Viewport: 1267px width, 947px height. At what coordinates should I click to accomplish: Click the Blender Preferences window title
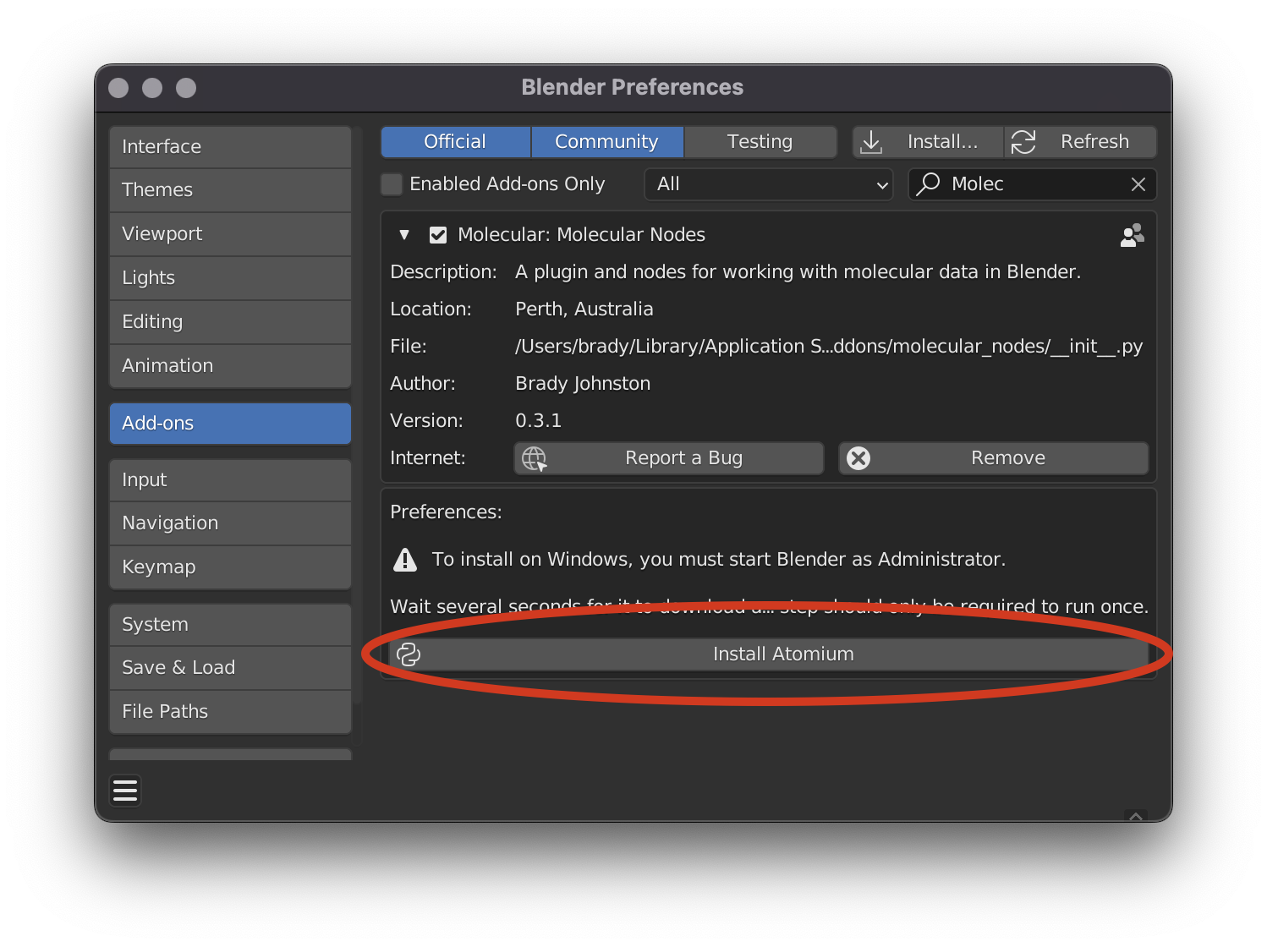coord(633,87)
